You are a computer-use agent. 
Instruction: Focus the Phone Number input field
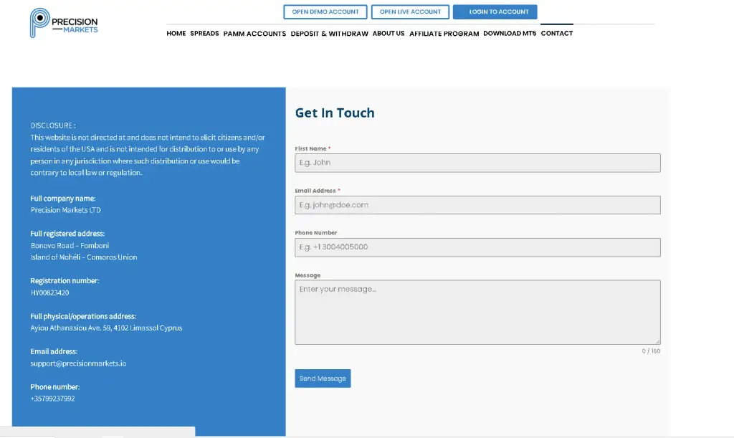[x=477, y=247]
